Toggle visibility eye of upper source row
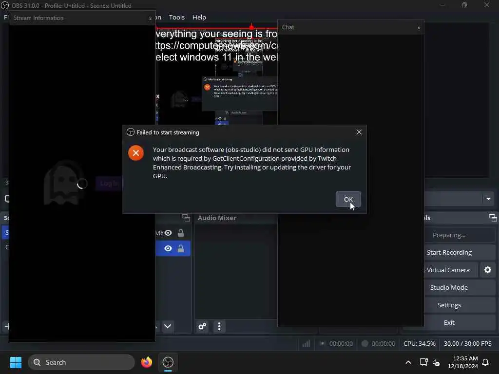499x374 pixels. pyautogui.click(x=168, y=233)
